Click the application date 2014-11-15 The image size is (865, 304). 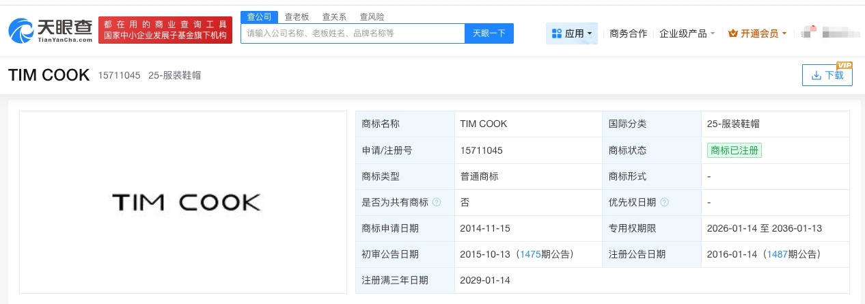click(485, 228)
